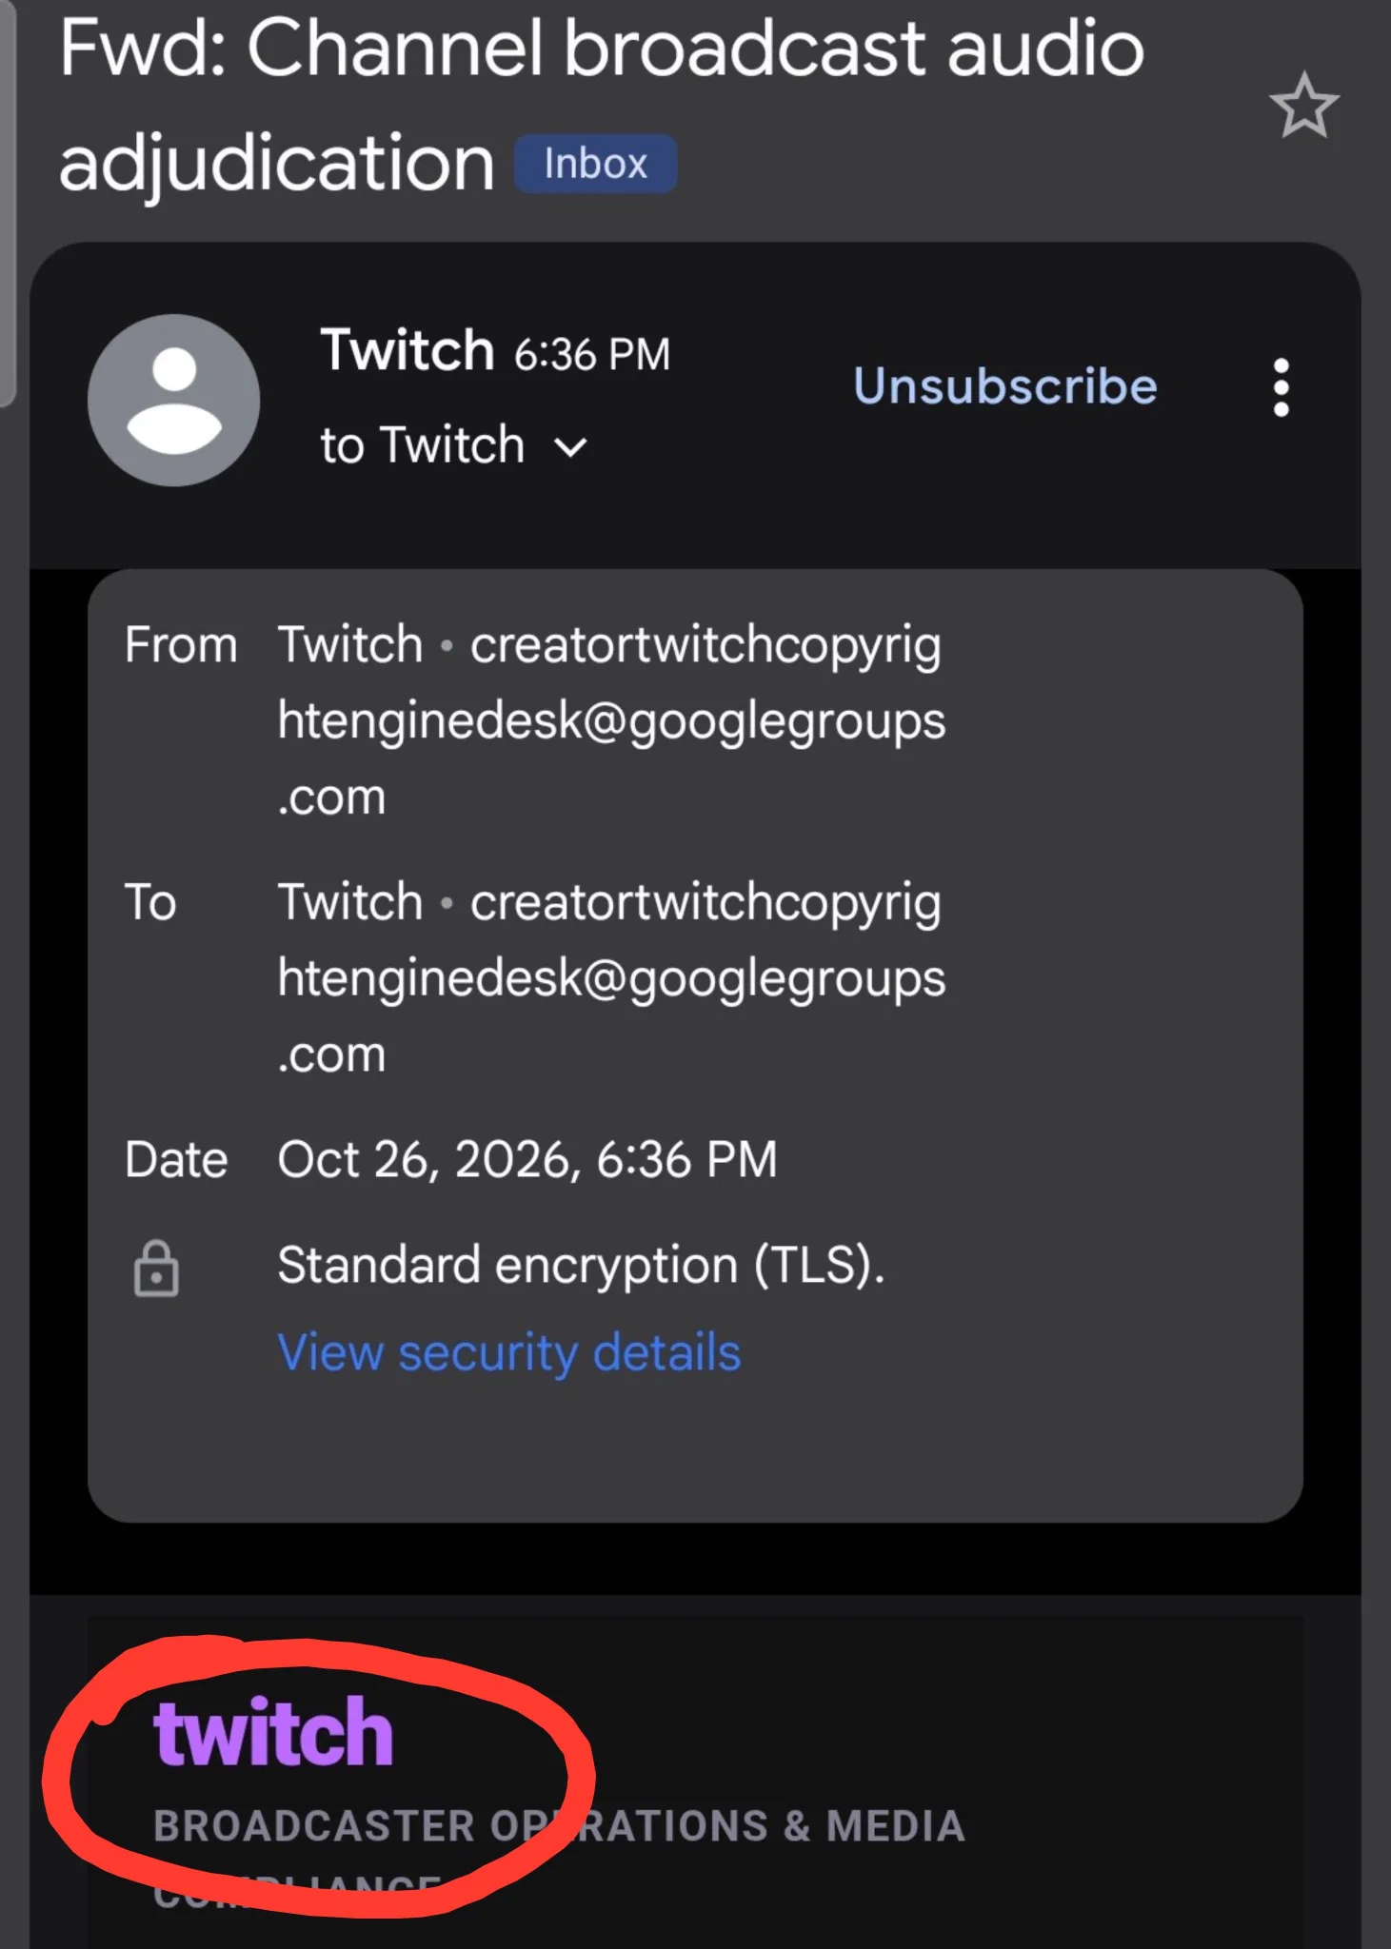This screenshot has height=1949, width=1391.
Task: Tap the From label in details card
Action: coord(181,645)
